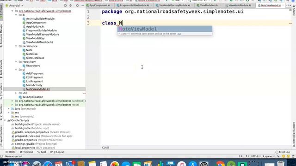This screenshot has height=166, width=296.
Task: Hide the project panel with minimize icon
Action: coord(83,6)
